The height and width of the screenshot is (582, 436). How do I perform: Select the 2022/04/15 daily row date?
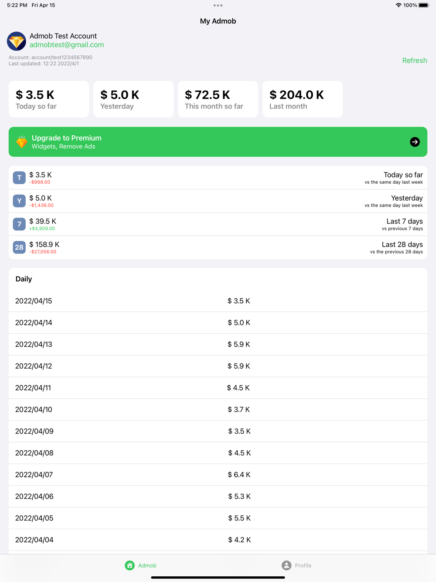point(34,301)
